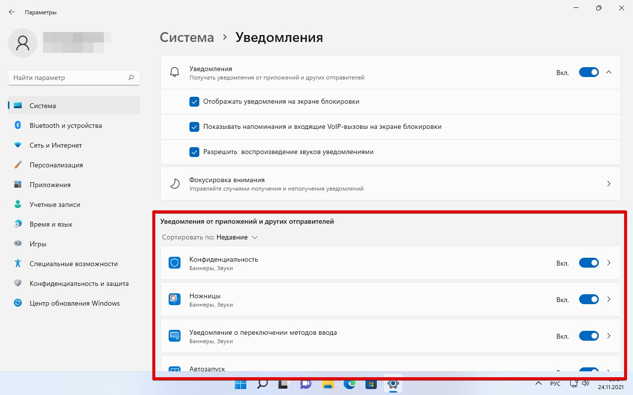This screenshot has width=633, height=395.
Task: Click the network tray icon
Action: [574, 384]
